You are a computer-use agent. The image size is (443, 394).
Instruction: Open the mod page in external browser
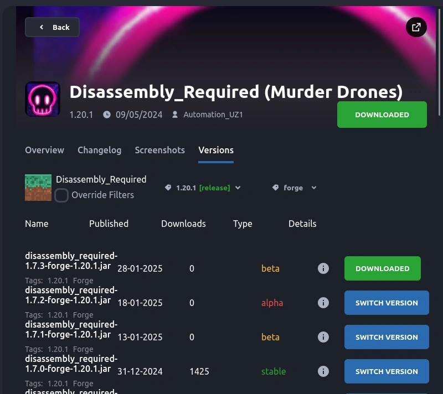pyautogui.click(x=416, y=27)
